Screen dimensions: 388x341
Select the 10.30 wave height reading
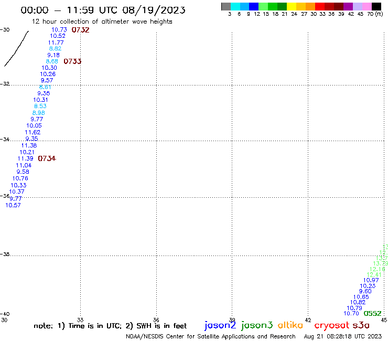pos(49,68)
